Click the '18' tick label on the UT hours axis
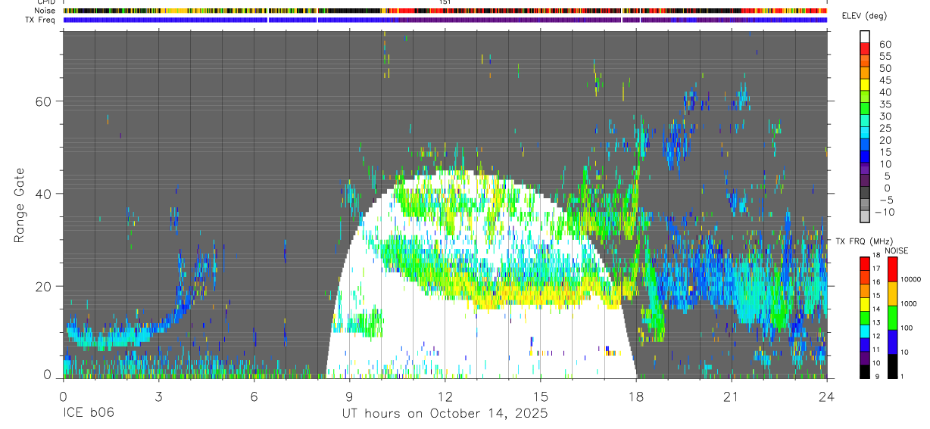This screenshot has width=930, height=429. click(636, 396)
